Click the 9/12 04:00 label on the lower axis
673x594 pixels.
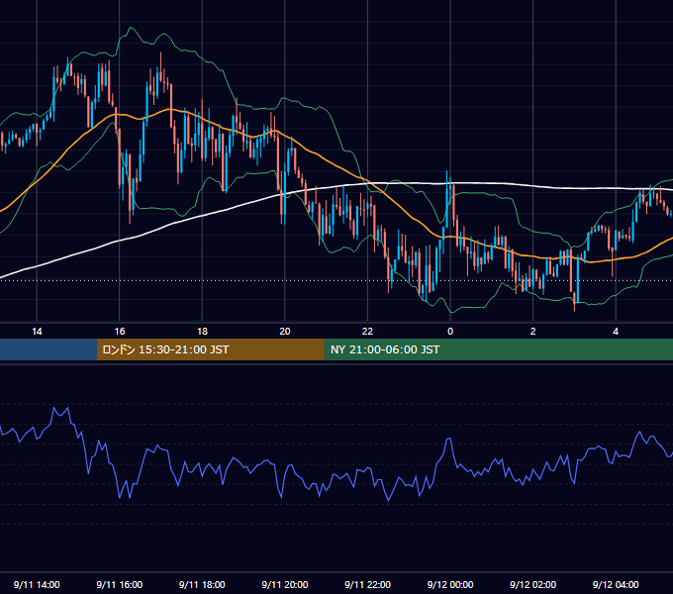click(616, 584)
